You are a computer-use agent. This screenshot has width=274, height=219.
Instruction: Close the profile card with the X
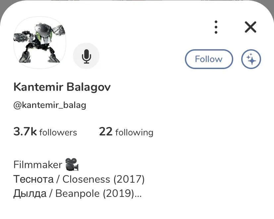(250, 27)
